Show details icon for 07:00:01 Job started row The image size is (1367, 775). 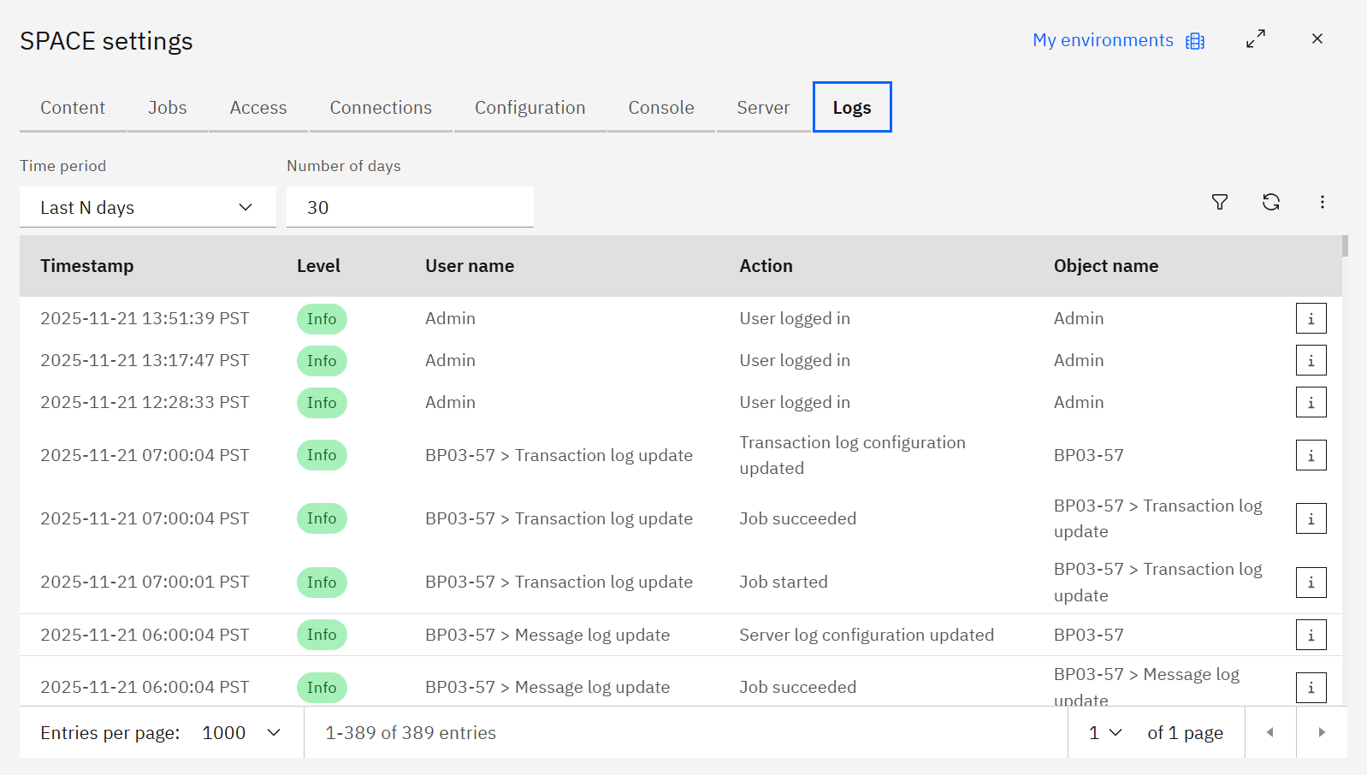[1311, 583]
